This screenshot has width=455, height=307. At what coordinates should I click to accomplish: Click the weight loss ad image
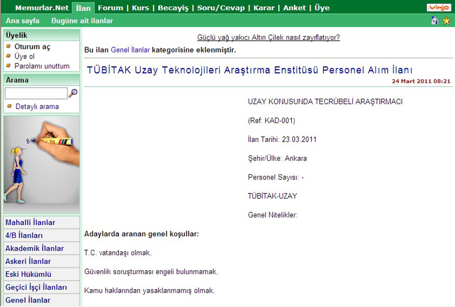pos(42,164)
